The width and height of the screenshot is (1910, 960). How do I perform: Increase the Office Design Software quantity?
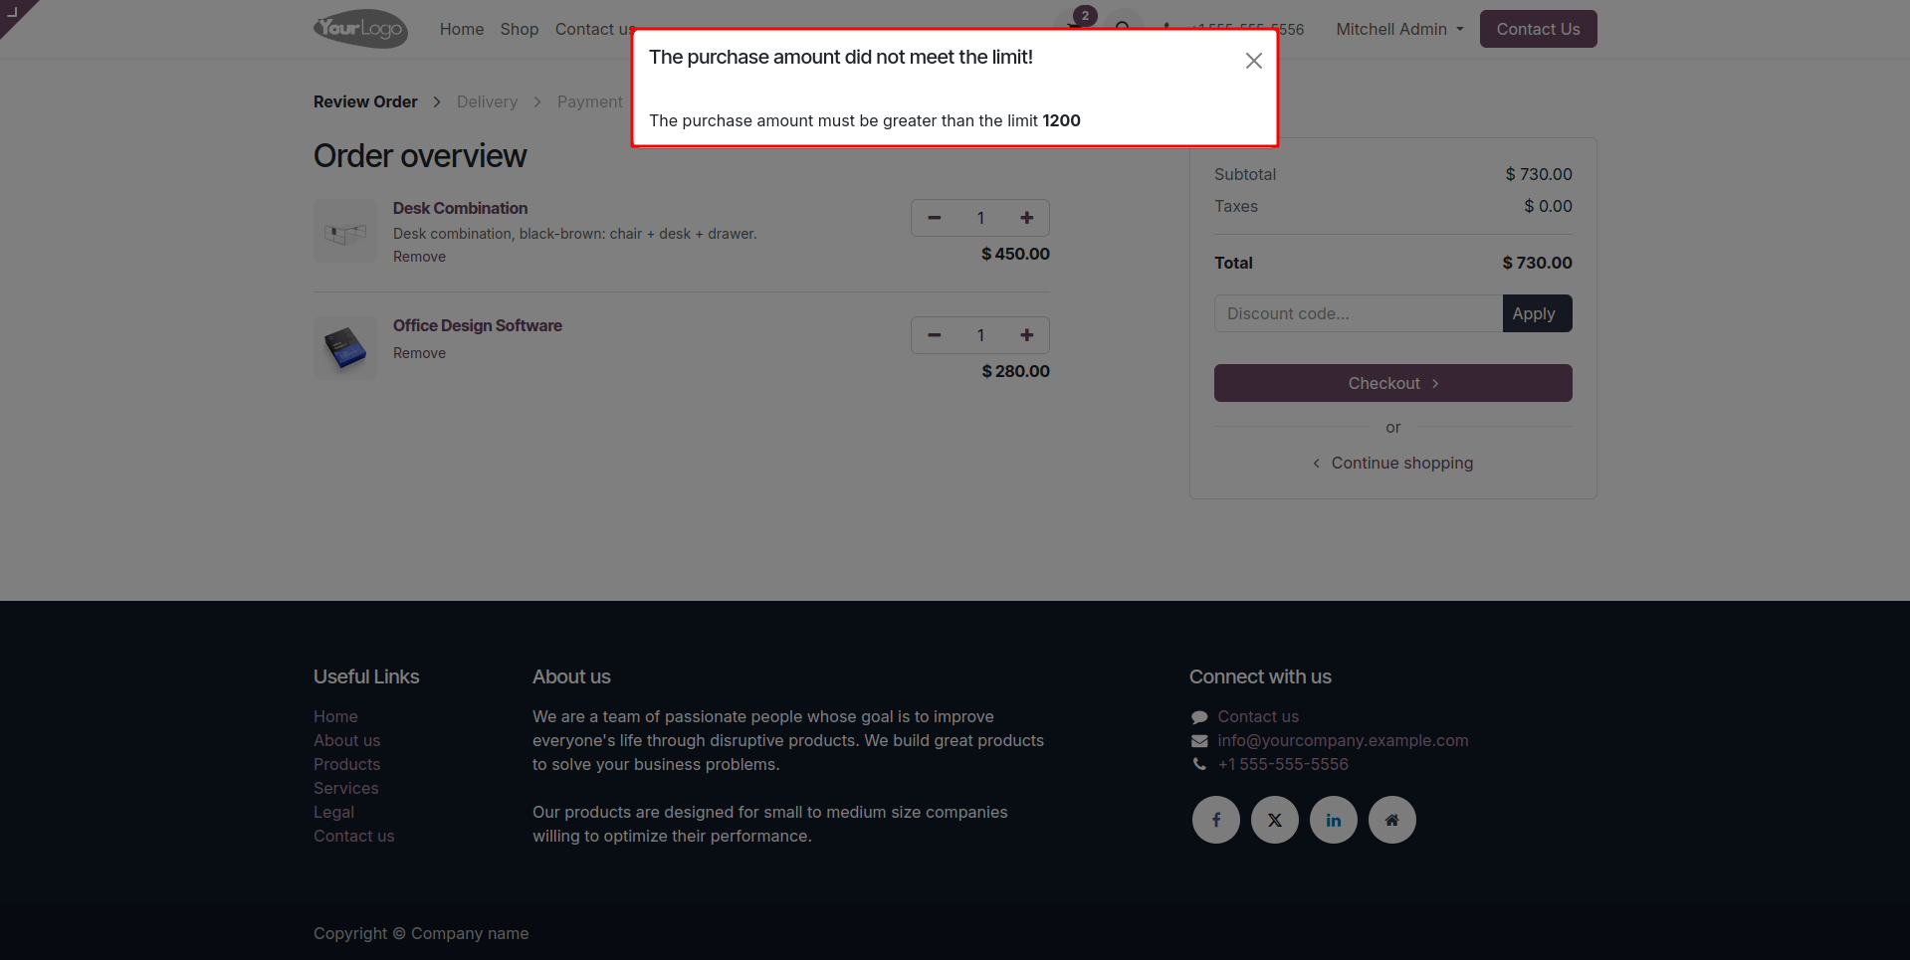pyautogui.click(x=1026, y=335)
